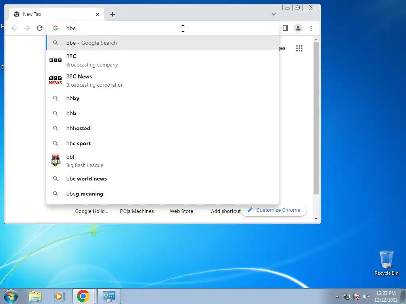The width and height of the screenshot is (406, 304).
Task: Pick the 'bbc world news' suggestion
Action: (x=163, y=179)
